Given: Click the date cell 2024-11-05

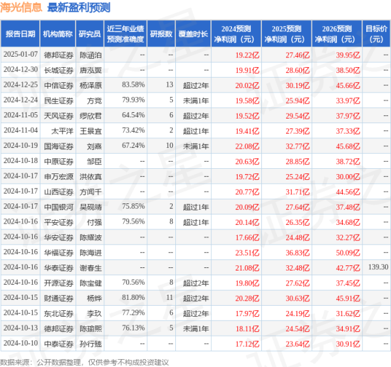Looking at the screenshot, I should [x=20, y=115].
